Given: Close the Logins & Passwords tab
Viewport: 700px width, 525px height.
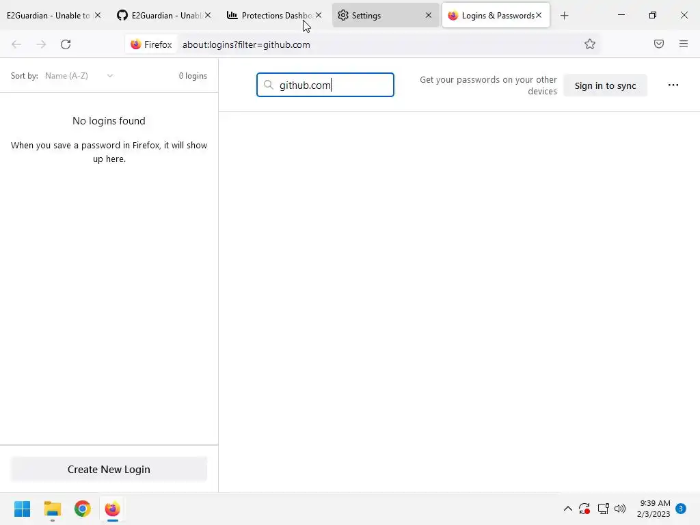Looking at the screenshot, I should (x=539, y=15).
